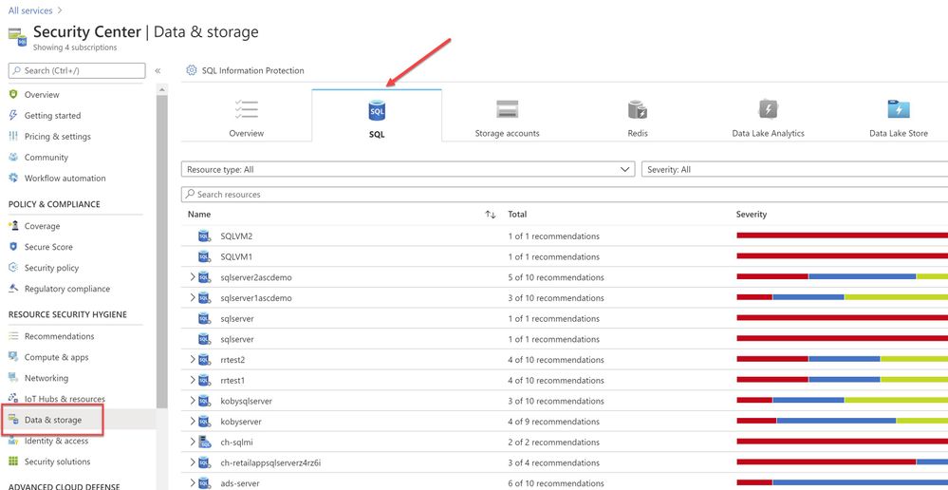Click the SQLVM1 database icon
Image resolution: width=948 pixels, height=490 pixels.
[204, 256]
